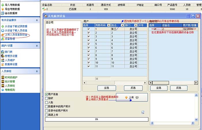Click 反选 under the user table
This screenshot has height=130, width=202.
(133, 88)
